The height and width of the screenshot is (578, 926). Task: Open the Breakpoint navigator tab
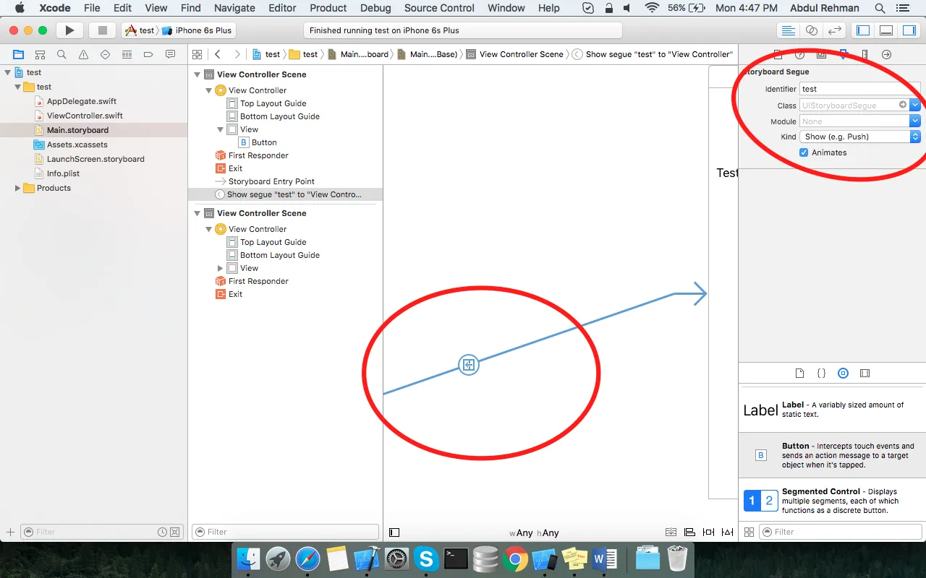point(148,54)
